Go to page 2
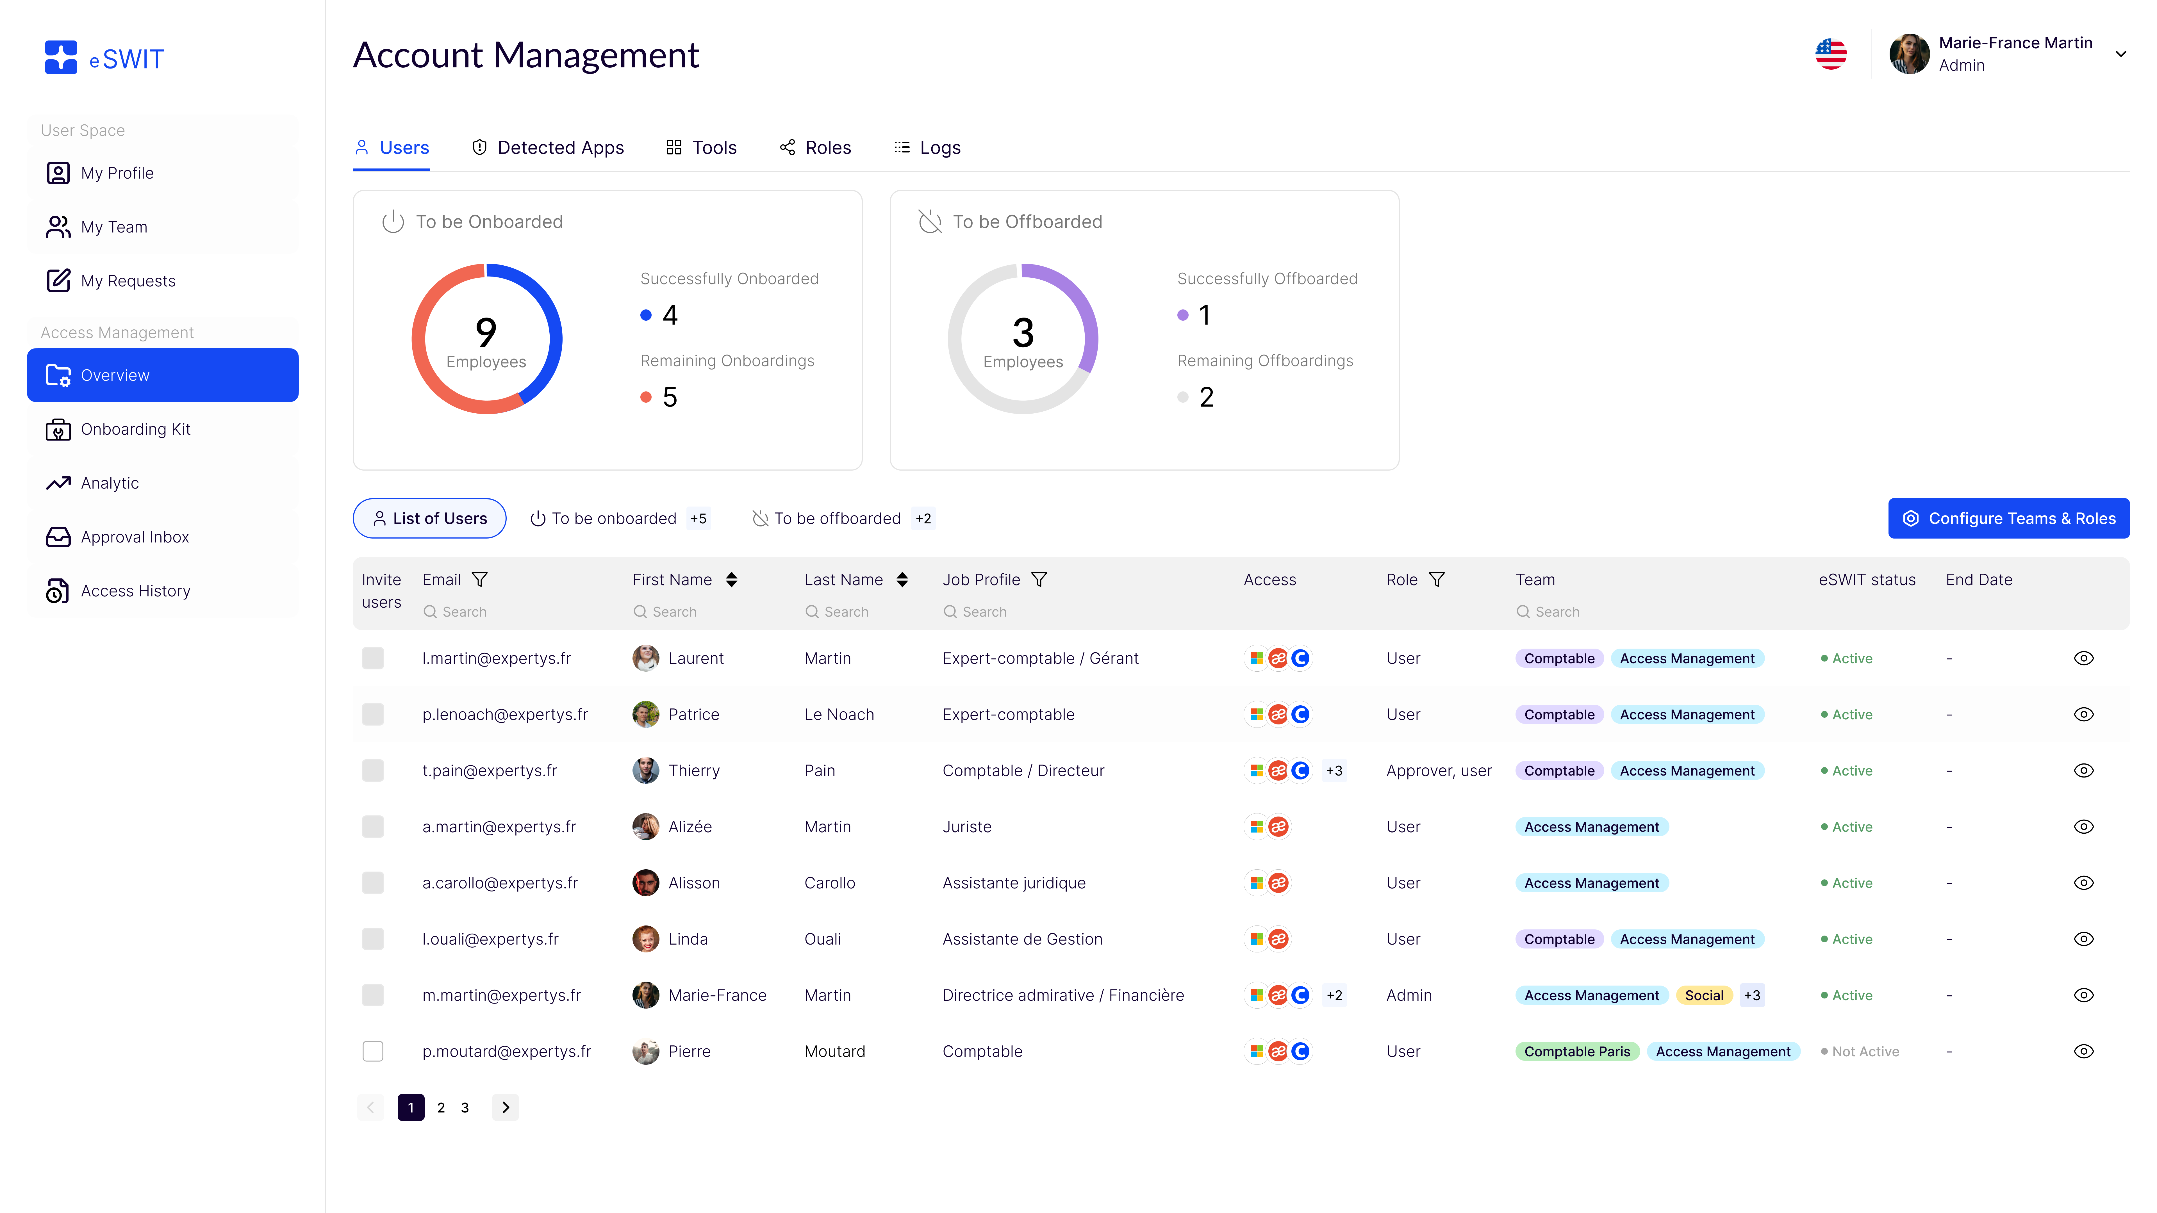This screenshot has height=1213, width=2157. pyautogui.click(x=441, y=1107)
